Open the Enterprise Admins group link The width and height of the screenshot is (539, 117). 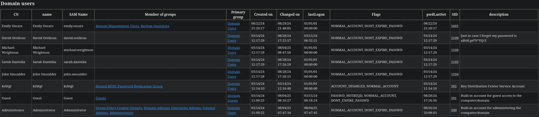click(x=186, y=108)
